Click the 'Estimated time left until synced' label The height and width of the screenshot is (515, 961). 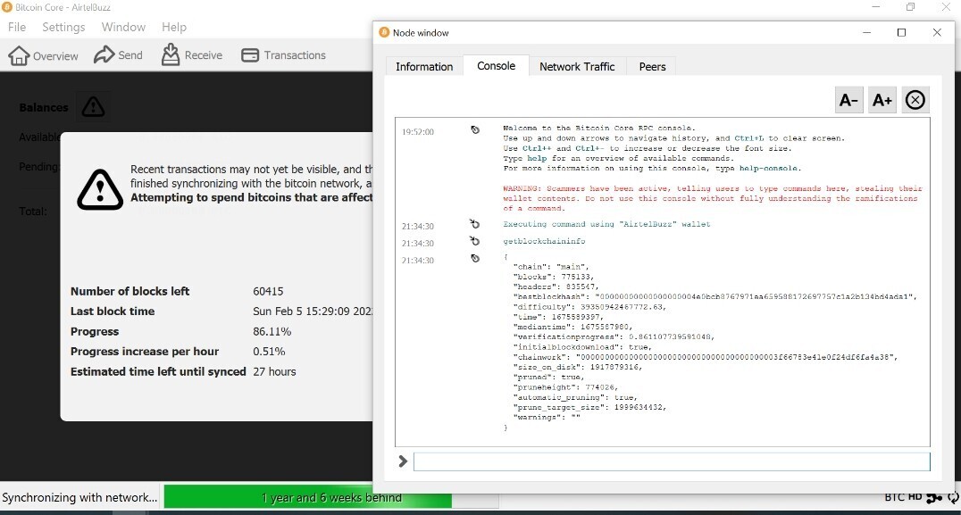pyautogui.click(x=158, y=371)
